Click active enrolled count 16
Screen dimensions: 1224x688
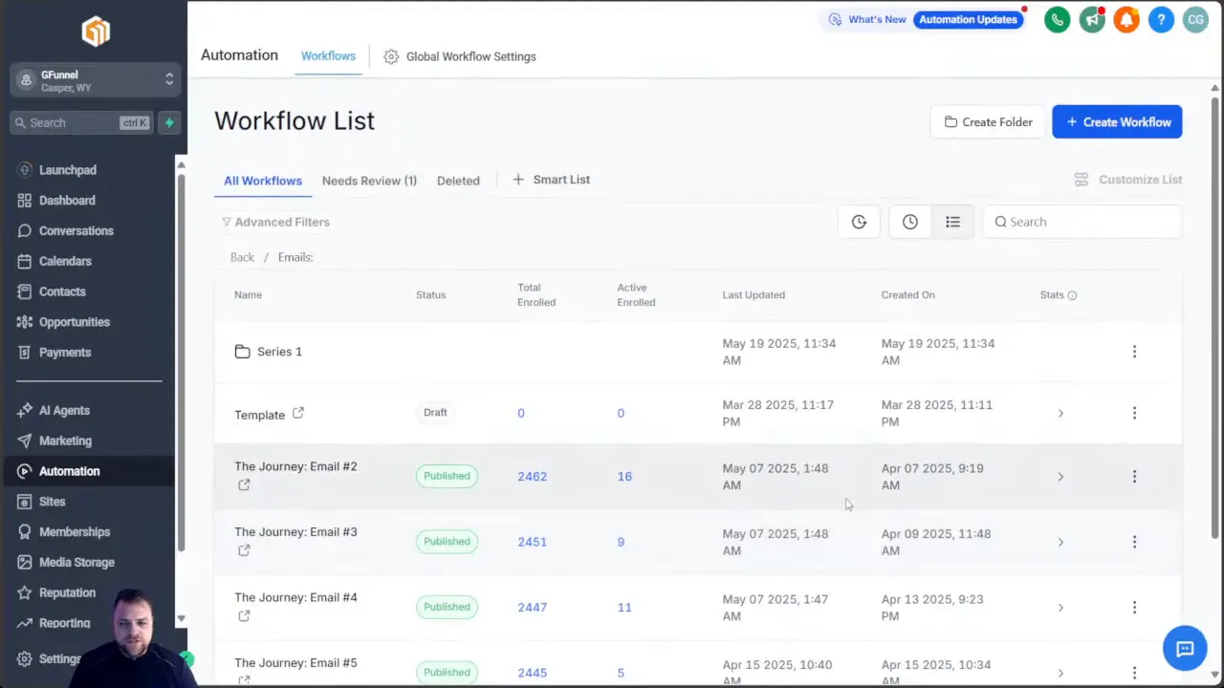coord(624,476)
